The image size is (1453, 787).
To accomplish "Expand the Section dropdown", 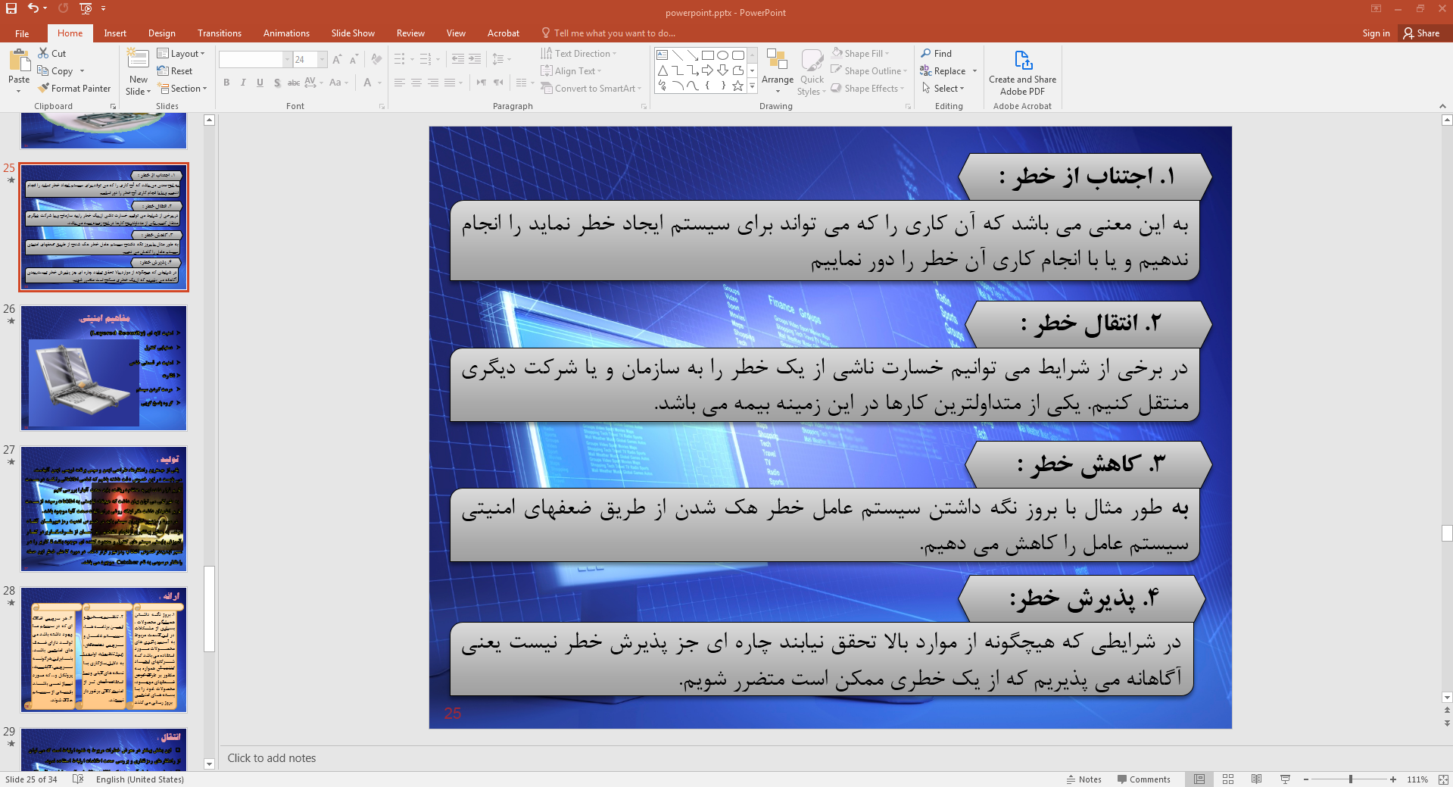I will coord(182,89).
